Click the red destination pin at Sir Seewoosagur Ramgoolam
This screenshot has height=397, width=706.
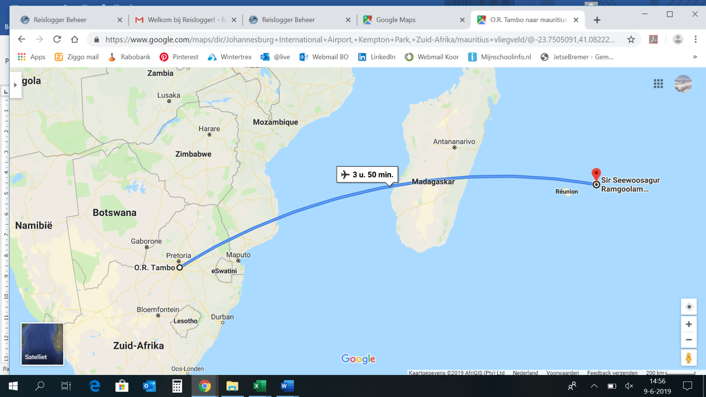[596, 174]
